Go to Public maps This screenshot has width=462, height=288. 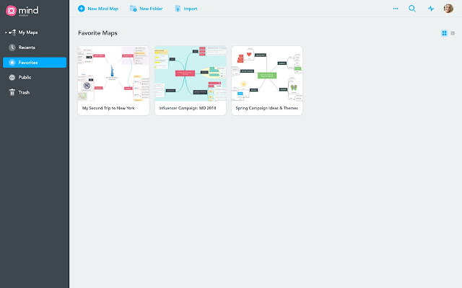point(25,77)
